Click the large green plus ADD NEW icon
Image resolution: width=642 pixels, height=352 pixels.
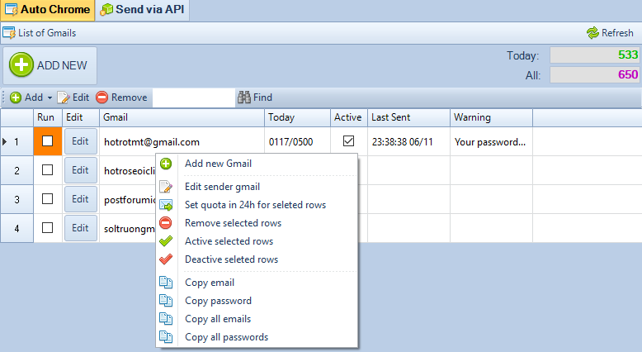tap(21, 64)
